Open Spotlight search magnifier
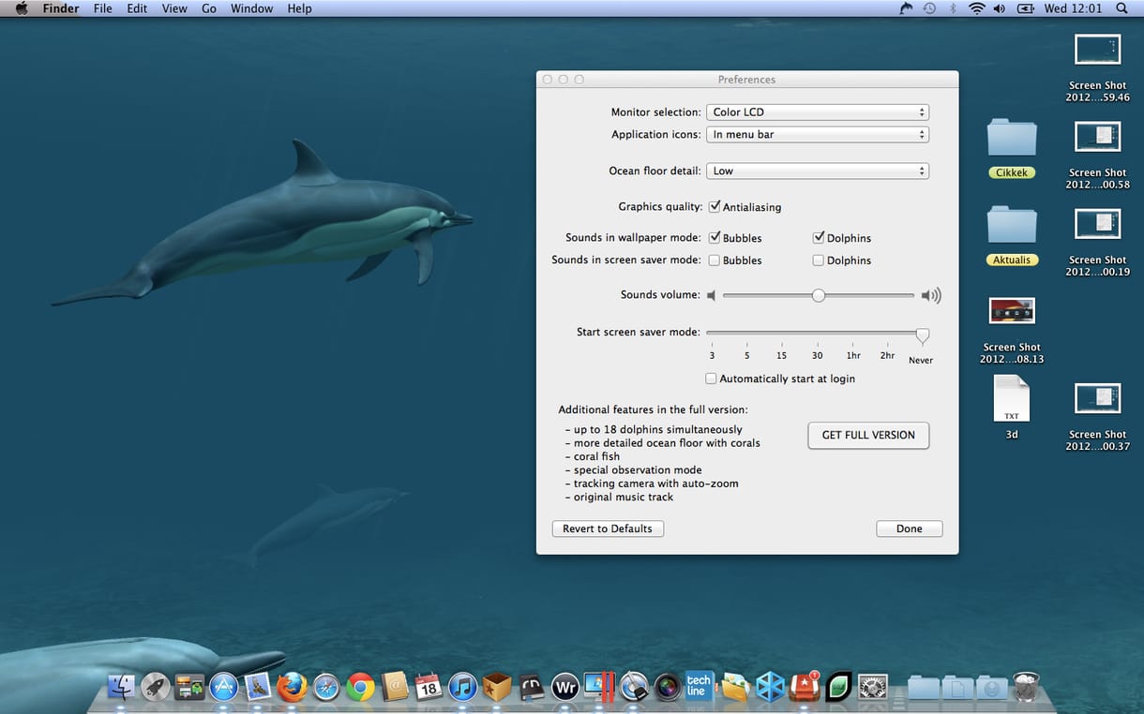Screen dimensions: 1144x714 click(x=1122, y=8)
